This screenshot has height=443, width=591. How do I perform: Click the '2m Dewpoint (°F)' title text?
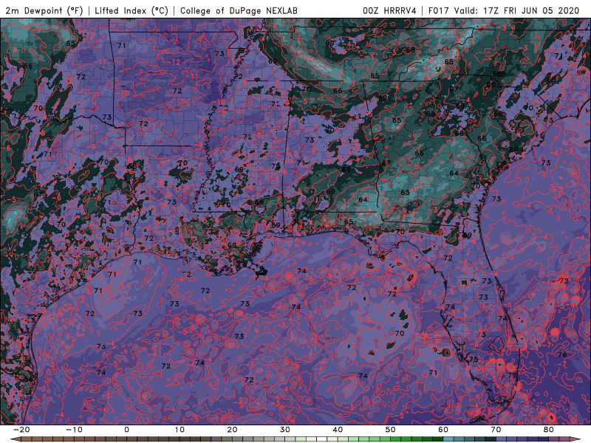44,10
